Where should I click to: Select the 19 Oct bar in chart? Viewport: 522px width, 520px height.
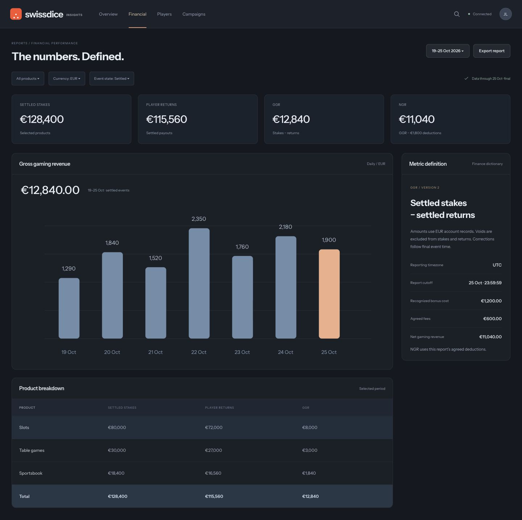[69, 308]
